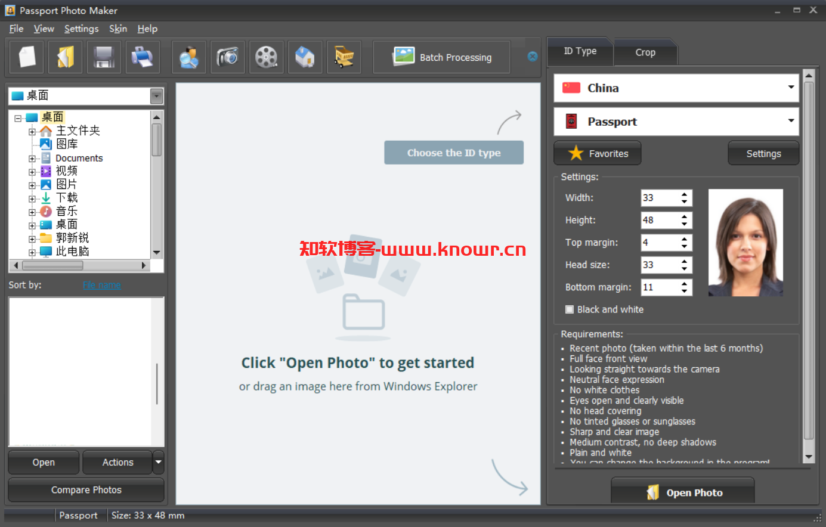Image resolution: width=826 pixels, height=527 pixels.
Task: Click the Downloads icon 下载 in tree
Action: pyautogui.click(x=46, y=198)
